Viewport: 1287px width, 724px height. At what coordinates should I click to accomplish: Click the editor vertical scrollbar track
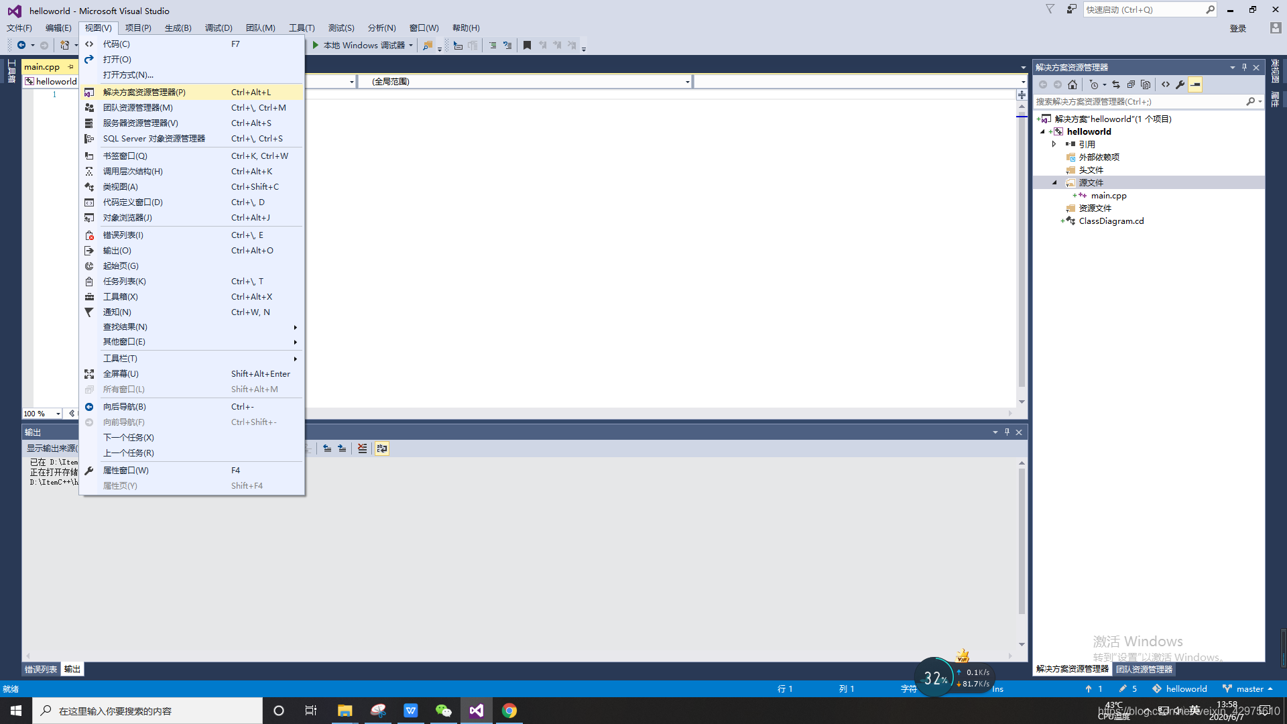[1022, 255]
